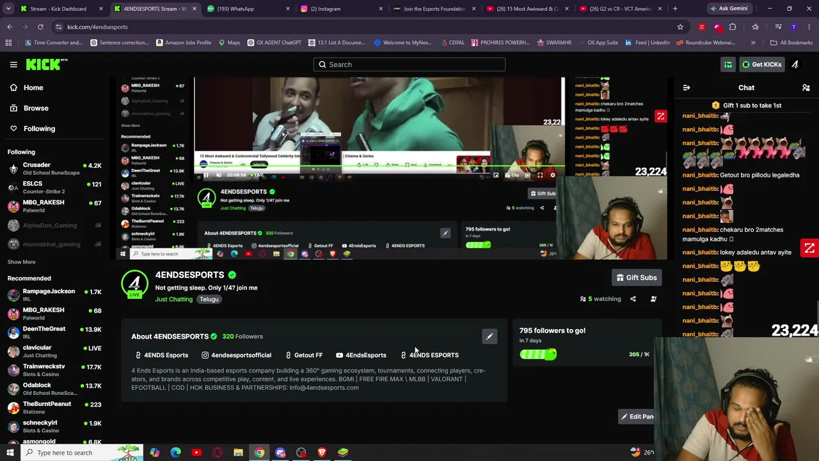This screenshot has height=461, width=819.
Task: Bookmark this page with star icon
Action: (680, 27)
